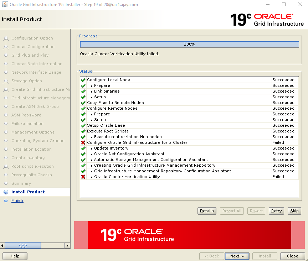Click the Finish step bullet in sidebar
This screenshot has height=261, width=308.
pos(6,200)
